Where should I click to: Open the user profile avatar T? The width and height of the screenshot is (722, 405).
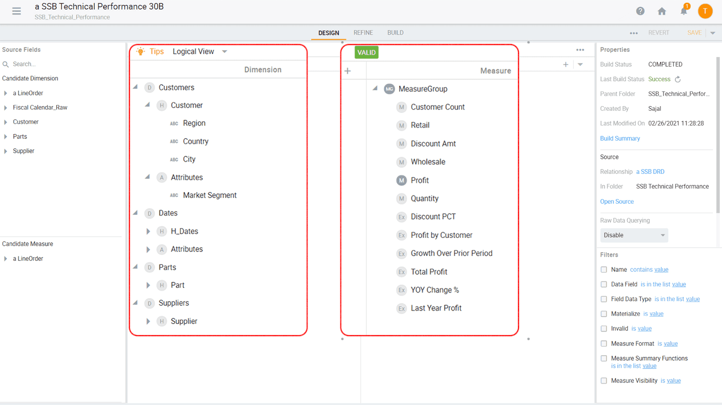[x=705, y=11]
